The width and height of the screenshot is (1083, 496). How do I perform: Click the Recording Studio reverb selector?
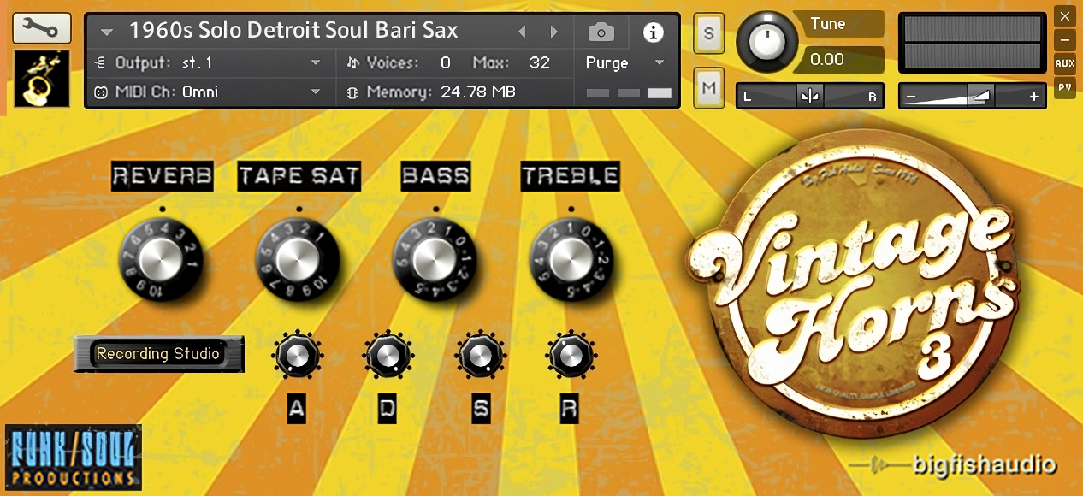pyautogui.click(x=158, y=354)
